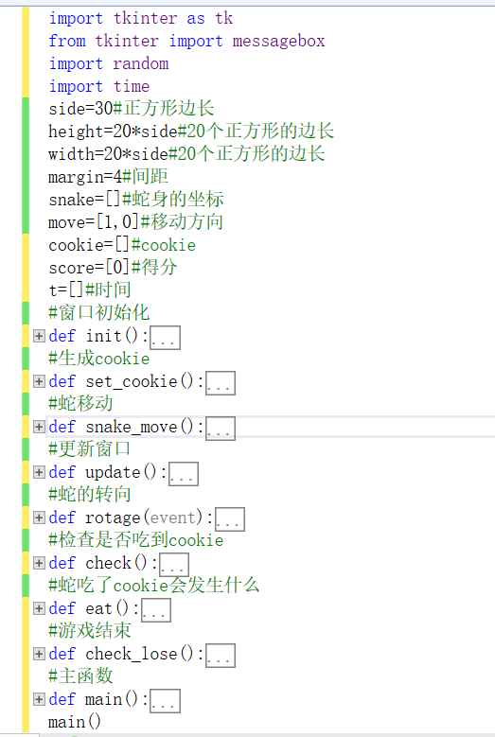Expand the set_cookie() function block
The width and height of the screenshot is (495, 737).
coord(39,381)
